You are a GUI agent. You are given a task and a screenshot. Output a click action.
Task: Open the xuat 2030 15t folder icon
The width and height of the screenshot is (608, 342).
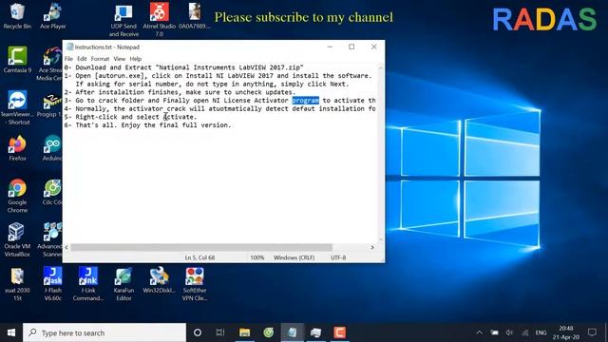17,284
